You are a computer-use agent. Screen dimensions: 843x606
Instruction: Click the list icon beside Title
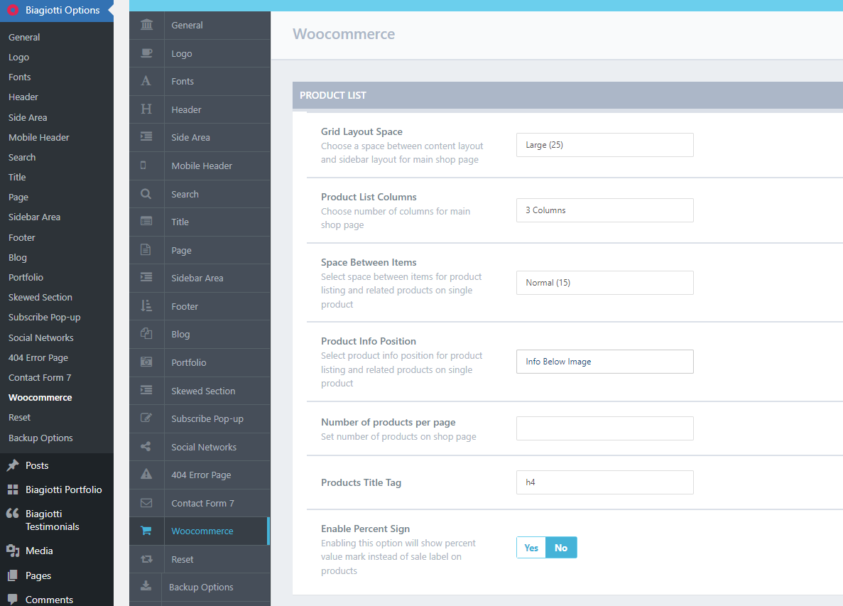(146, 221)
